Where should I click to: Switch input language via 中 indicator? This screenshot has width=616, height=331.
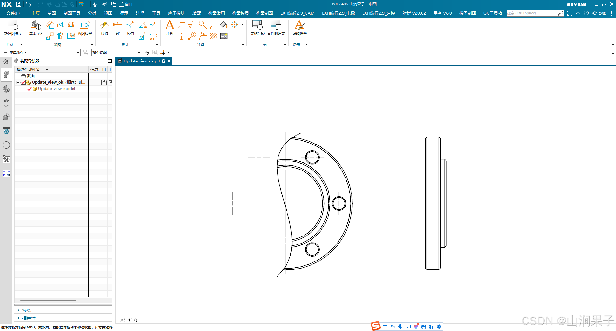tap(385, 327)
